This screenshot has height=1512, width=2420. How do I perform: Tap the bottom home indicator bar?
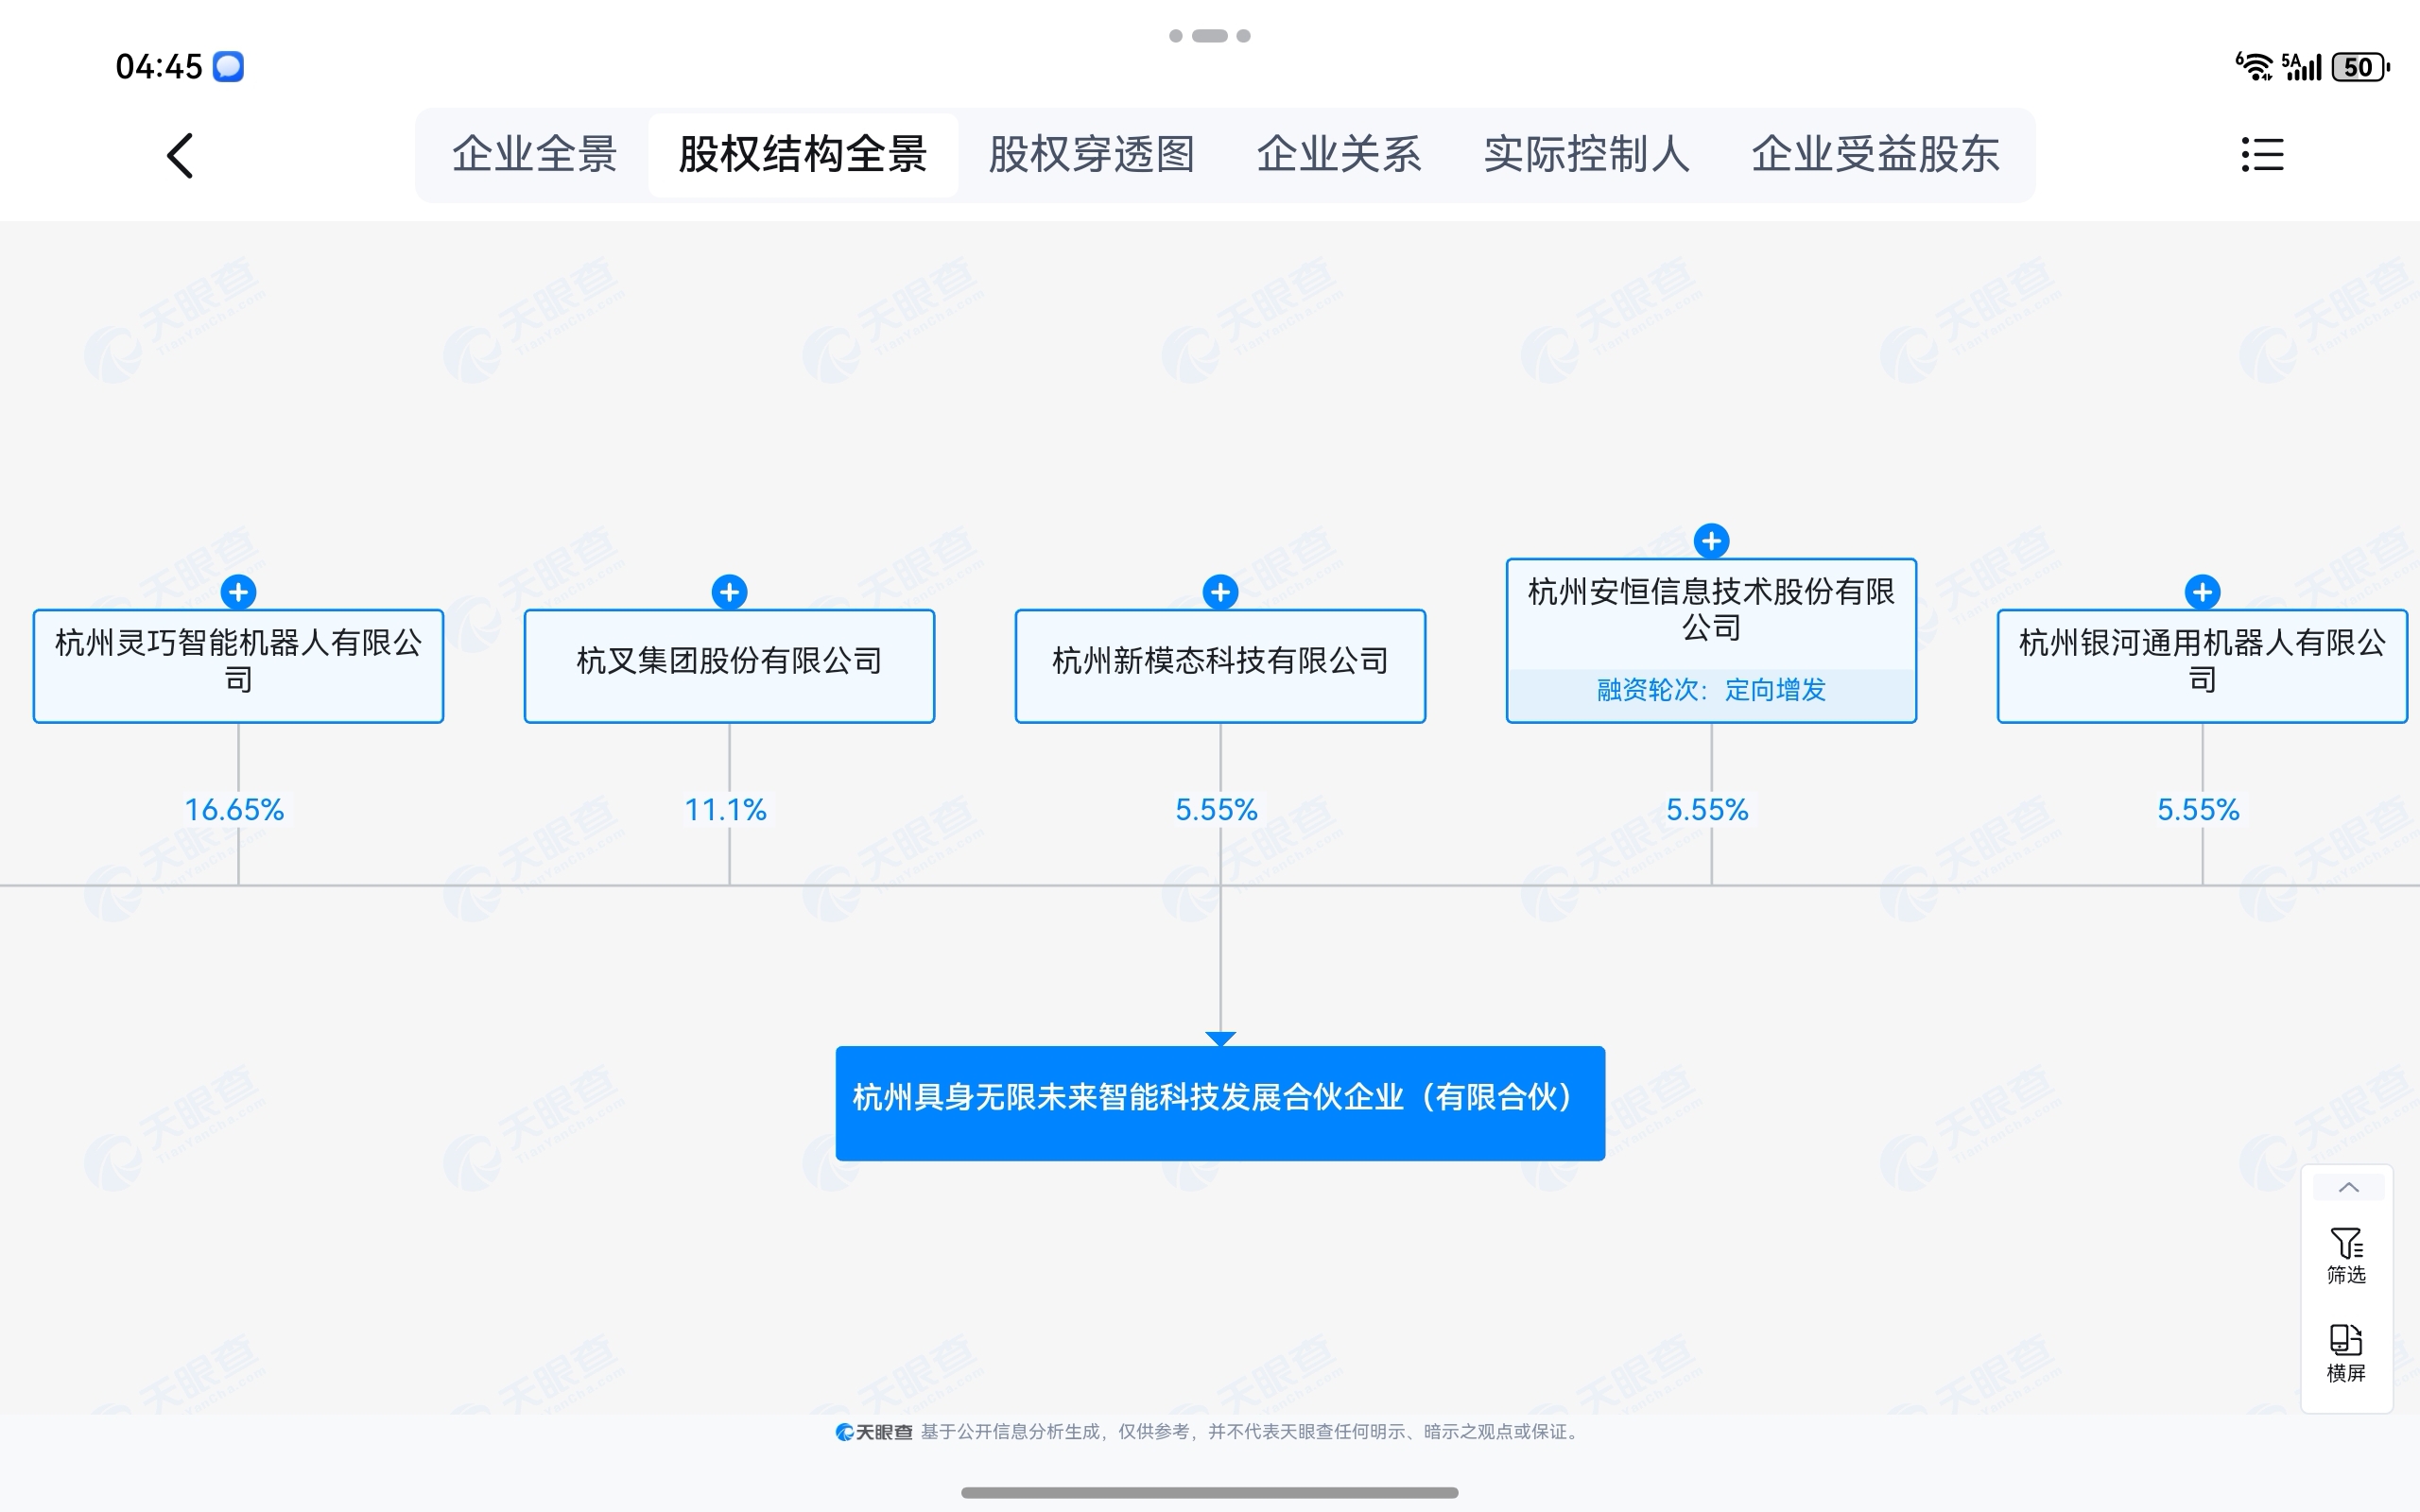pyautogui.click(x=1209, y=1492)
